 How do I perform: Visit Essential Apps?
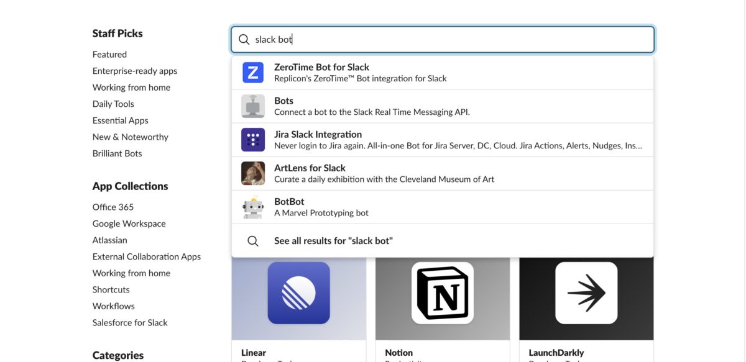(121, 120)
